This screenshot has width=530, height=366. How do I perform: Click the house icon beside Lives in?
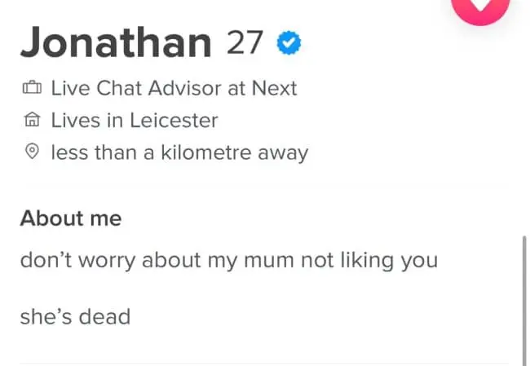31,121
